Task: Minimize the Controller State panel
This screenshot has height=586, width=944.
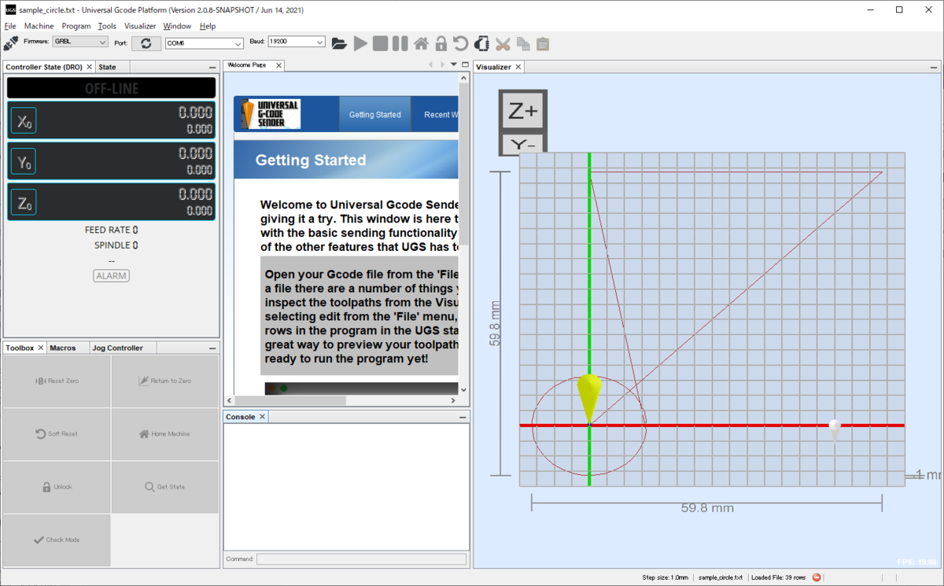Action: pyautogui.click(x=212, y=68)
